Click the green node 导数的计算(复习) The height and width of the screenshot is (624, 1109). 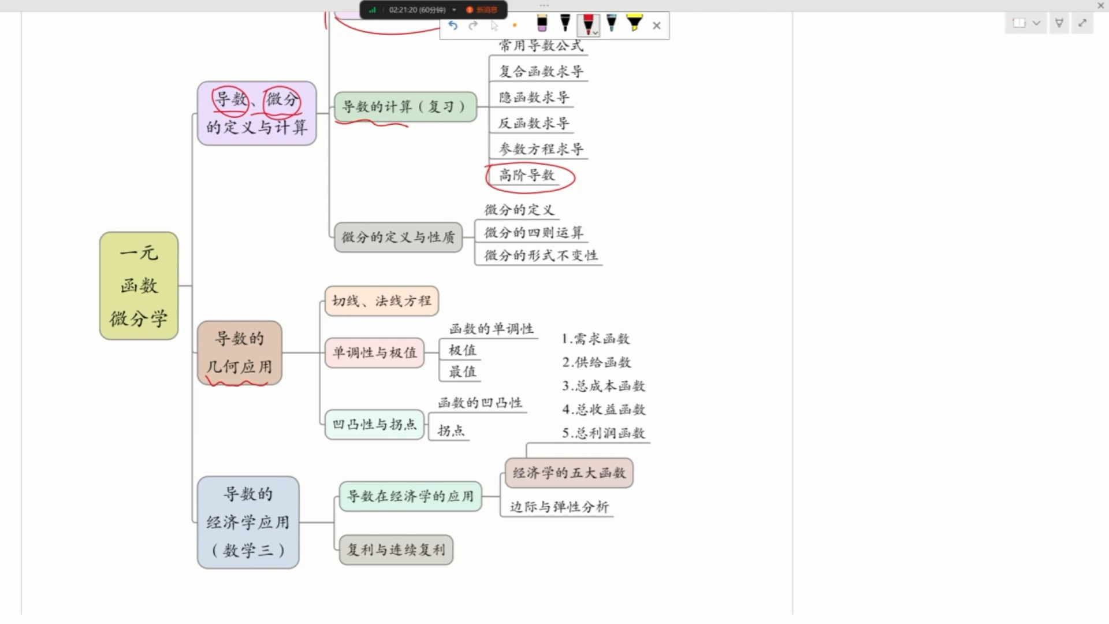point(405,107)
